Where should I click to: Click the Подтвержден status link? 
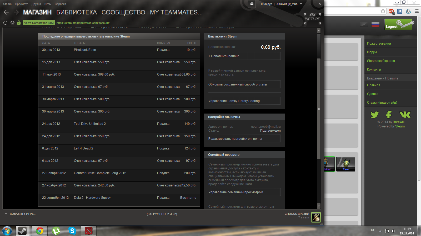click(270, 131)
